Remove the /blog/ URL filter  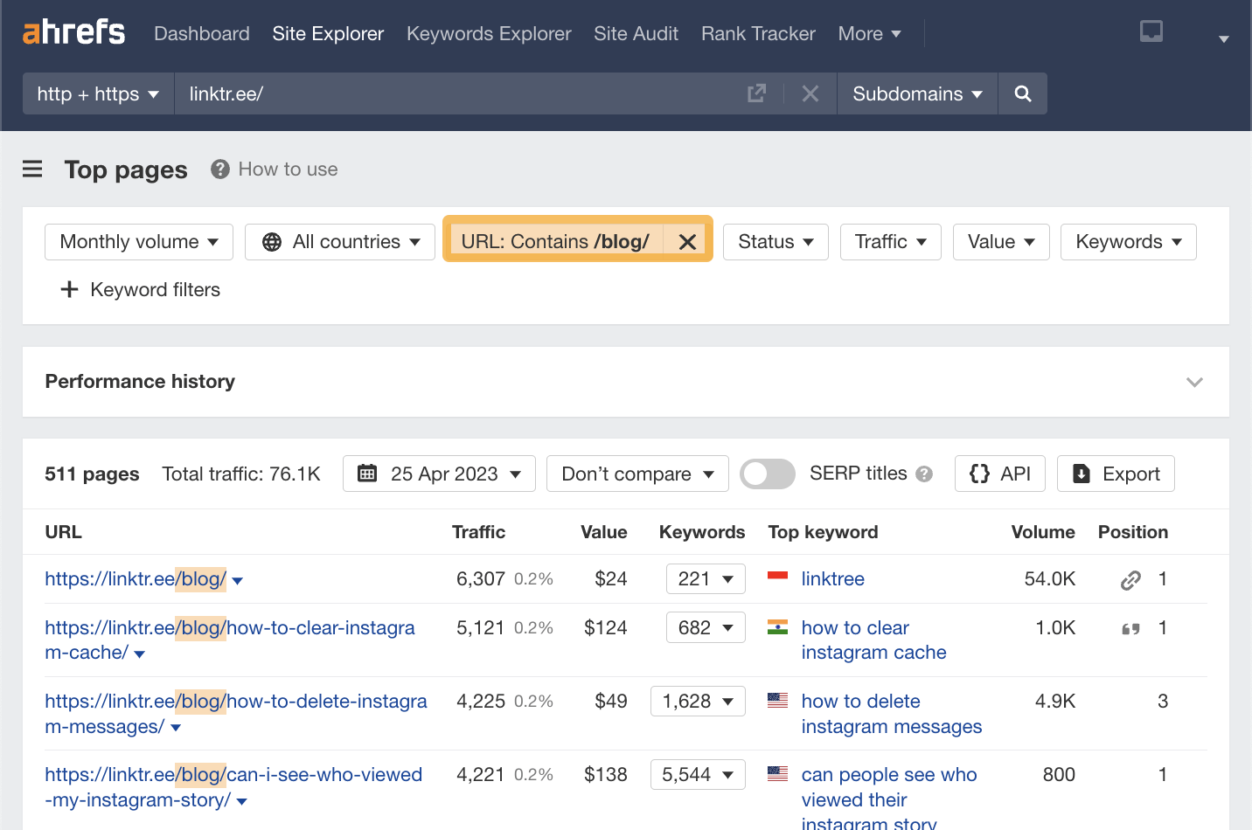(687, 241)
